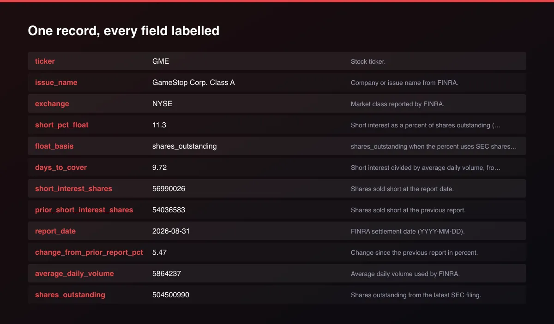Click "Shares sold short at the previous report."
Viewport: 554px width, 324px height.
(x=408, y=210)
